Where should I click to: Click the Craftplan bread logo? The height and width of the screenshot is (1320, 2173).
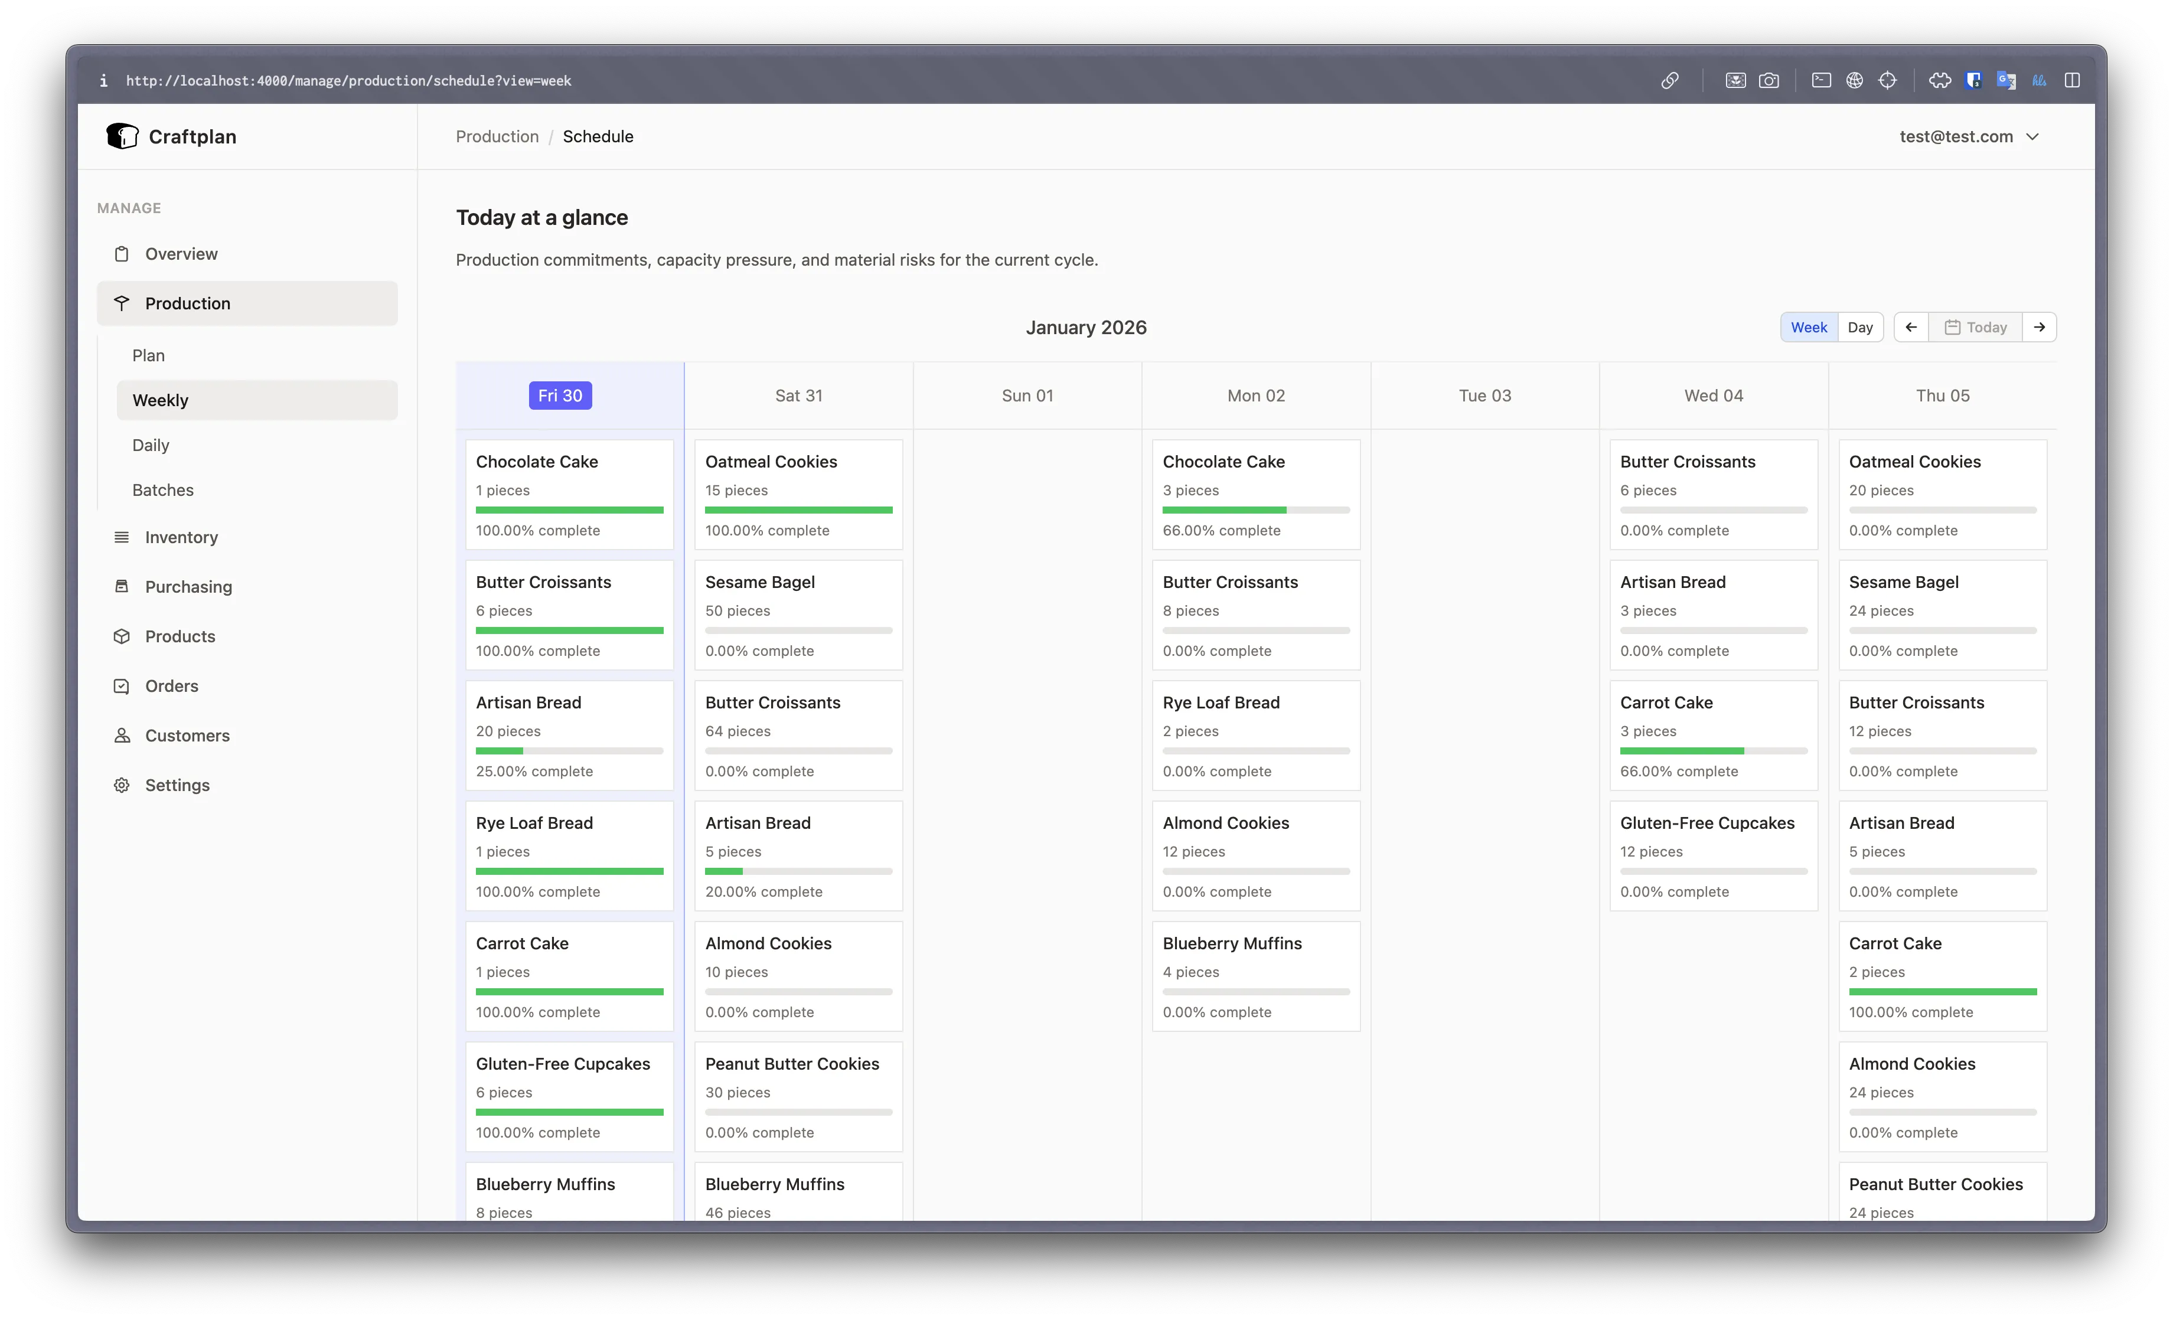pos(123,136)
